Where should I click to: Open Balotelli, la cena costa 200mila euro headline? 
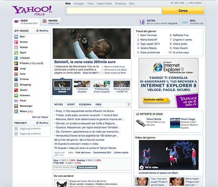(x=85, y=62)
